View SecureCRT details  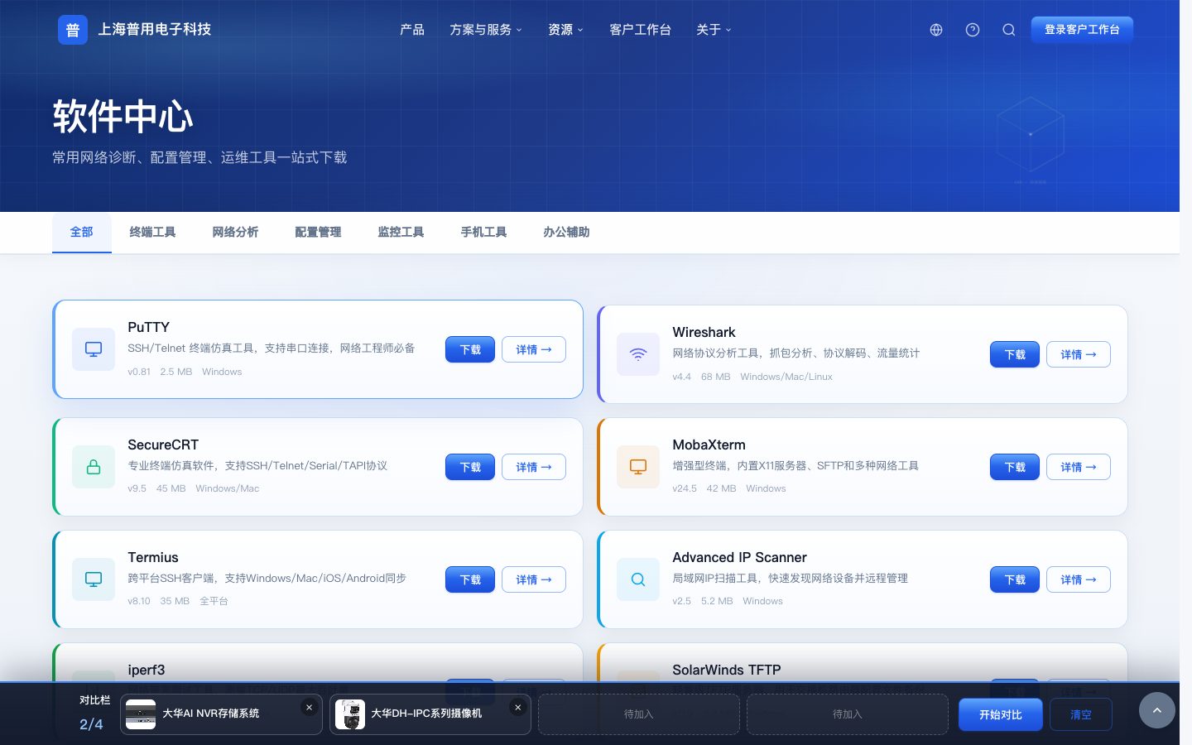tap(534, 467)
